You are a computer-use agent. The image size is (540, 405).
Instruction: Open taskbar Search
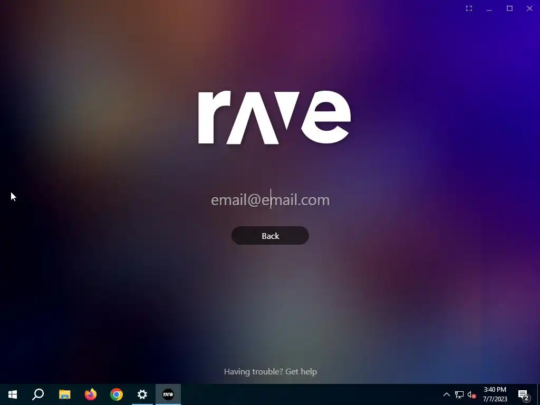pos(38,394)
